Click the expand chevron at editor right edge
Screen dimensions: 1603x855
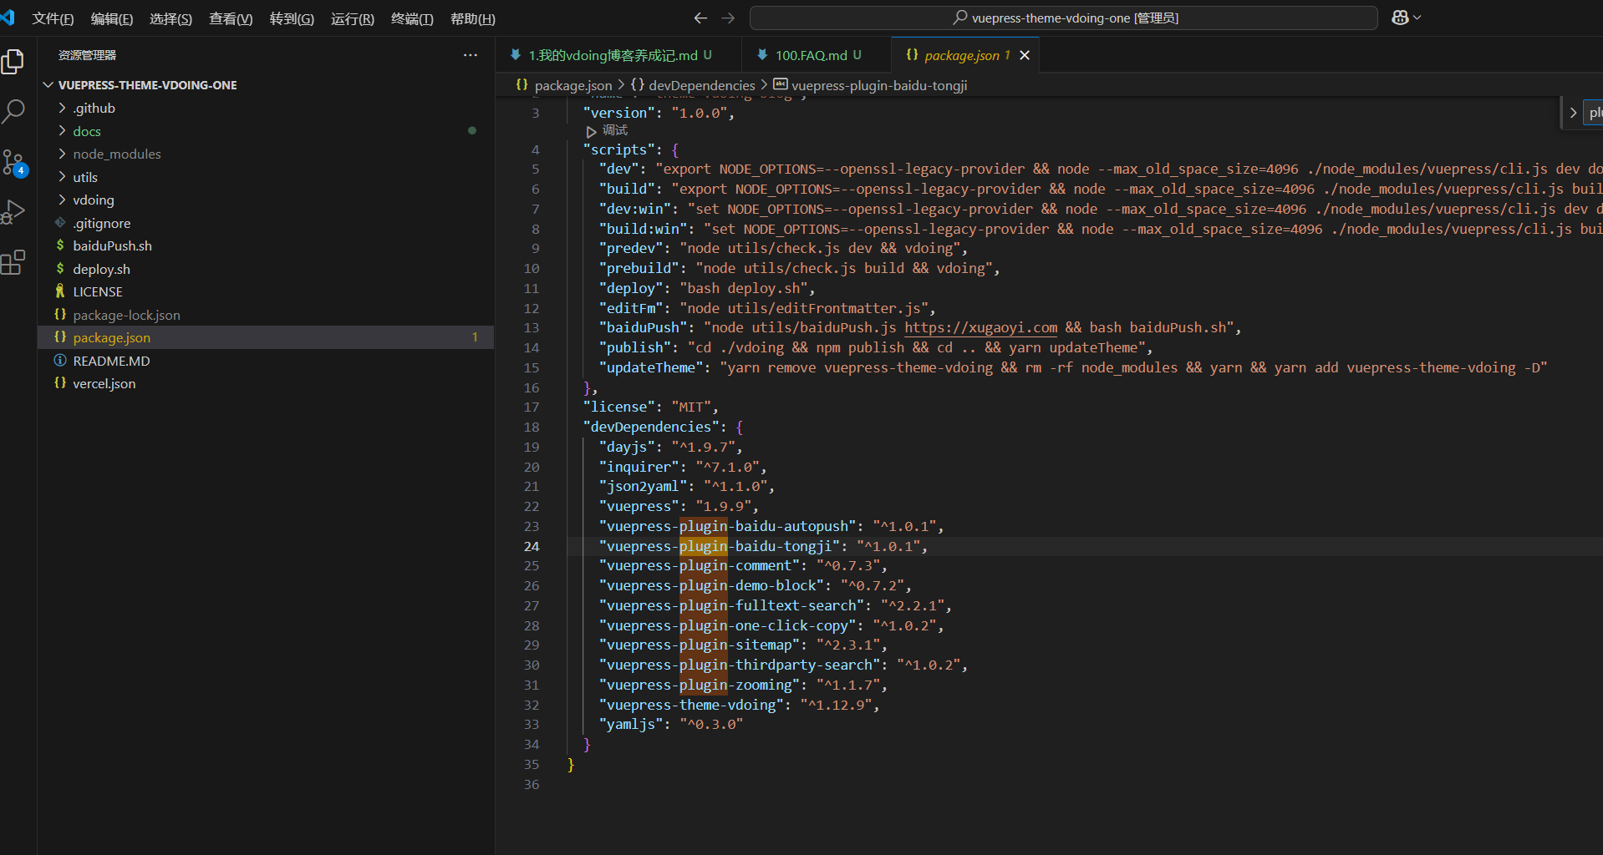pyautogui.click(x=1573, y=113)
